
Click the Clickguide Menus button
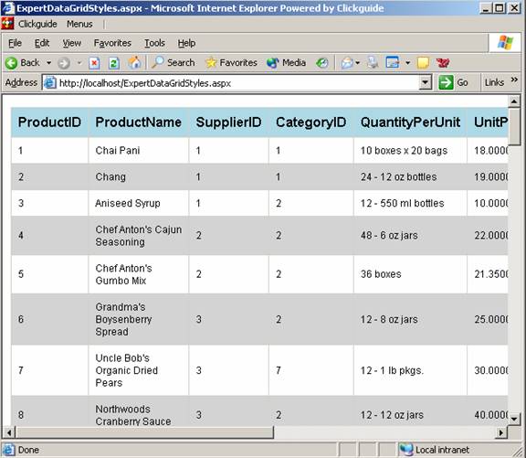point(79,24)
